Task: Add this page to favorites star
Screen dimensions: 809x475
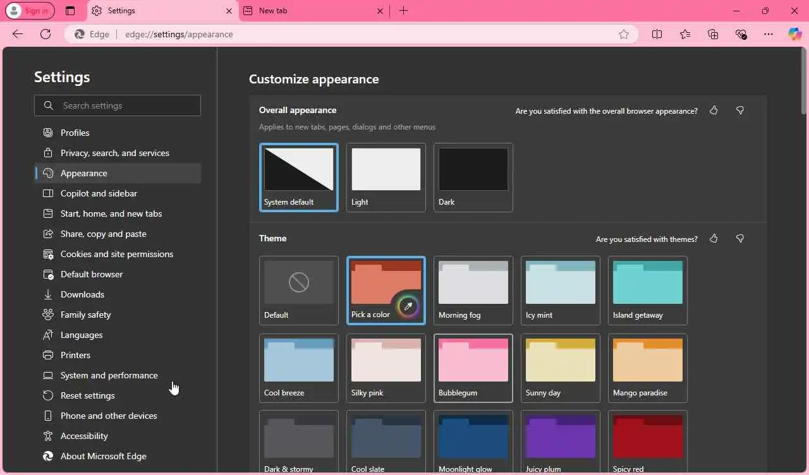Action: 624,34
